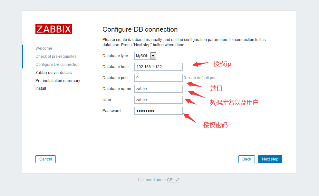Cancel the Zabbix setup wizard
This screenshot has height=196, width=319.
coord(45,159)
